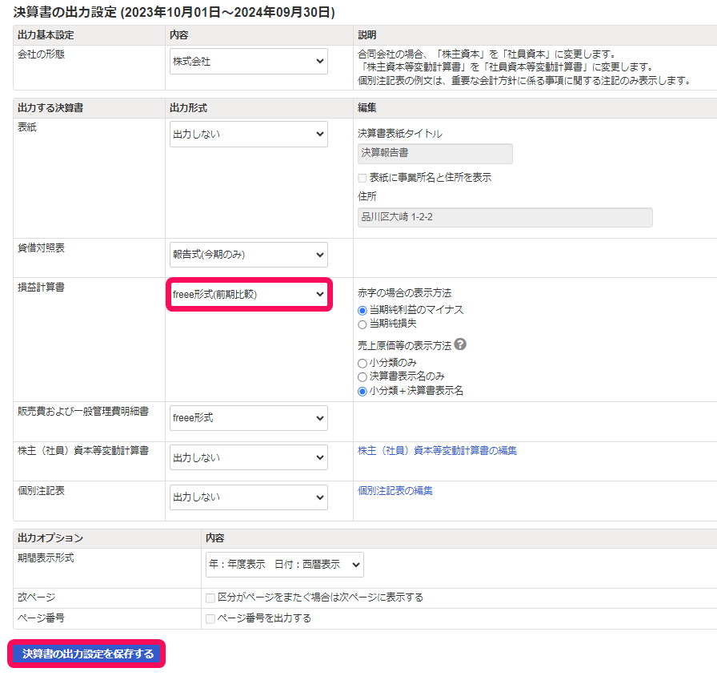This screenshot has height=676, width=717.
Task: Click the 住所 field showing 品川区大崎 1-2-2
Action: pyautogui.click(x=505, y=217)
